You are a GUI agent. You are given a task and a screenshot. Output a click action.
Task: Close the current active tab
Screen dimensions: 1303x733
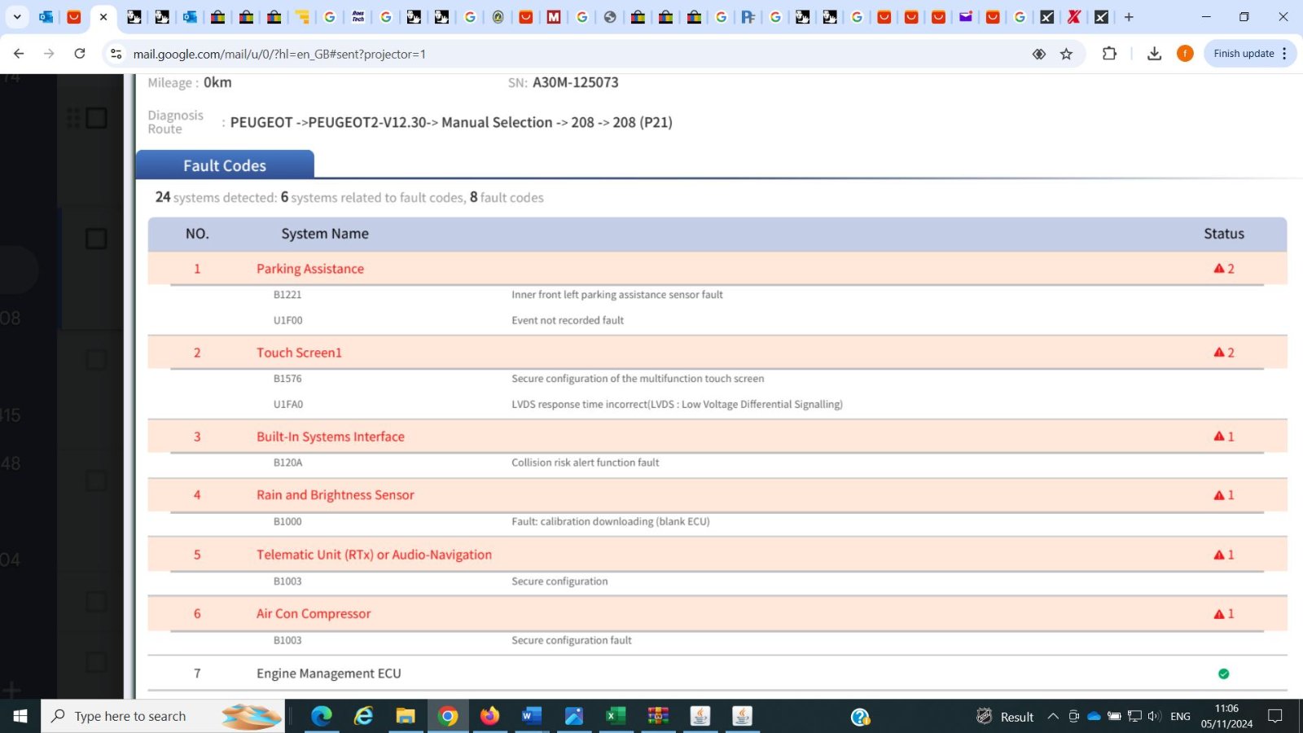click(x=103, y=16)
